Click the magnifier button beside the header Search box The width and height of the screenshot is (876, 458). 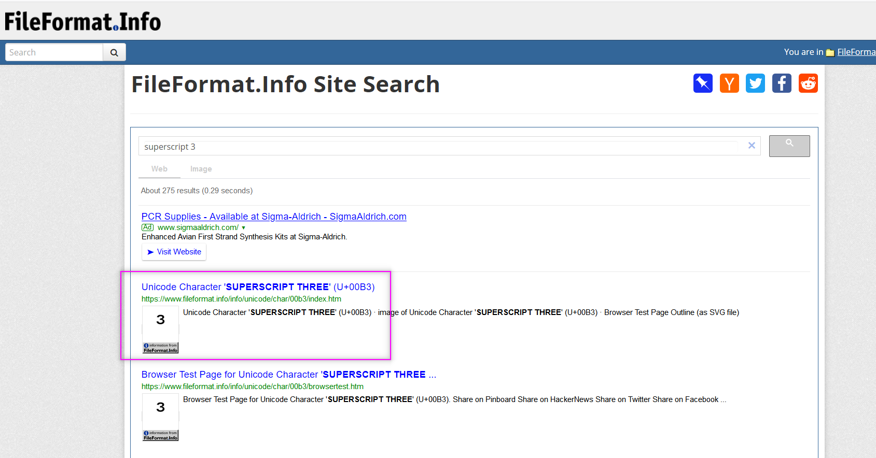[x=114, y=52]
